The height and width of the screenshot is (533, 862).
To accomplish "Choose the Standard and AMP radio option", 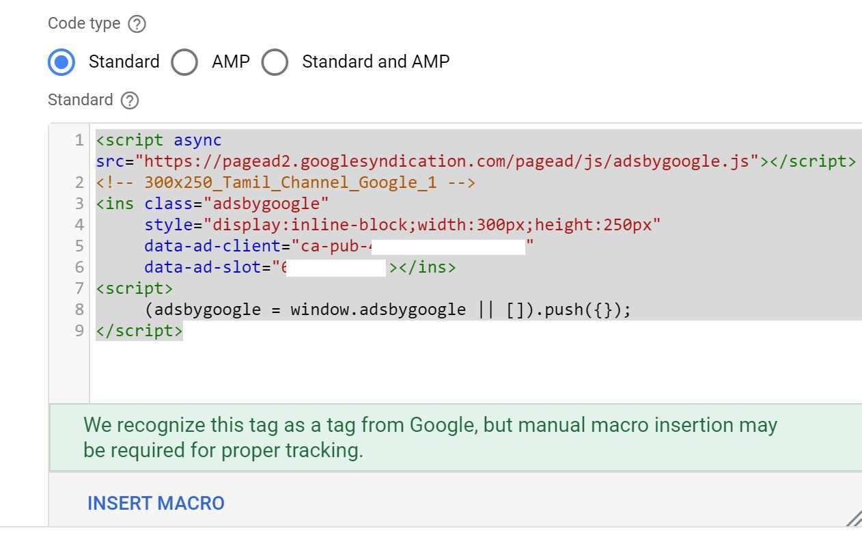I will click(275, 62).
